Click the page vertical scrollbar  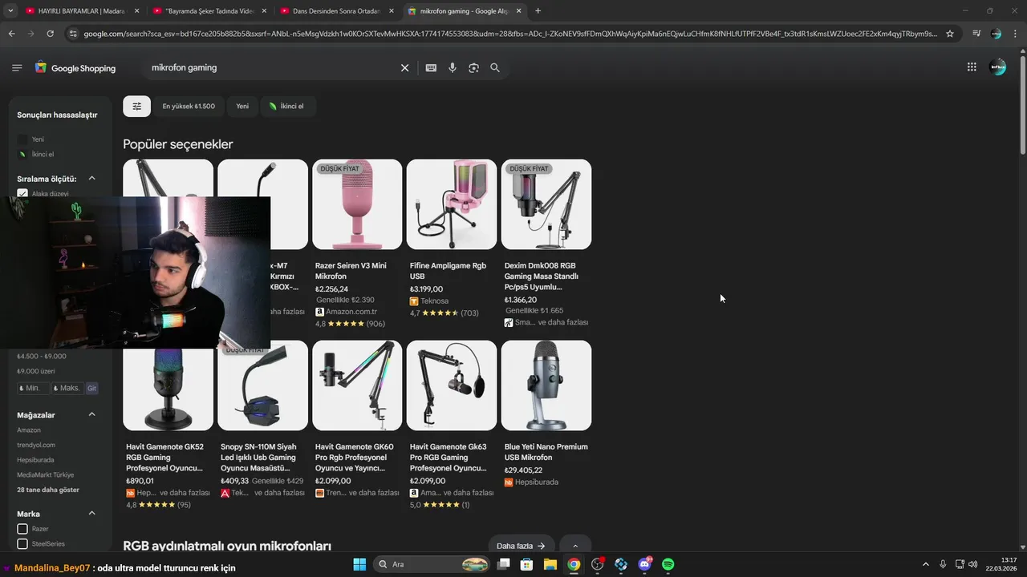[1022, 104]
